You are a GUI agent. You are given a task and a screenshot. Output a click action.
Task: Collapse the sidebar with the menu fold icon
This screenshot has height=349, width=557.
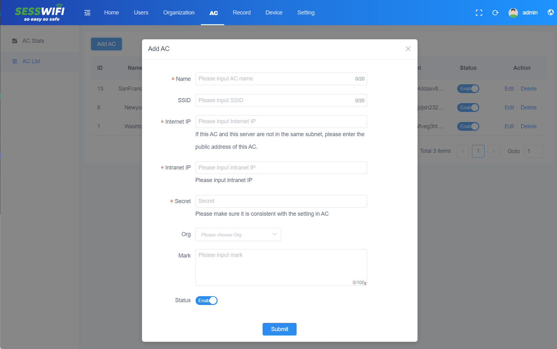coord(88,13)
